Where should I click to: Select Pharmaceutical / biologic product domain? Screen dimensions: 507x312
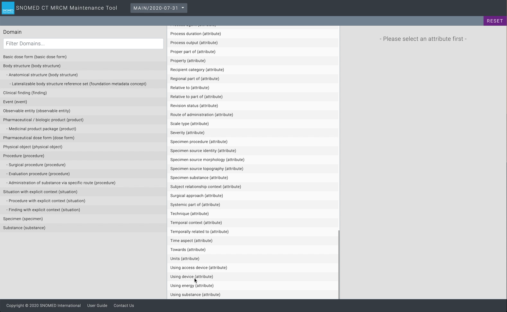(83, 120)
